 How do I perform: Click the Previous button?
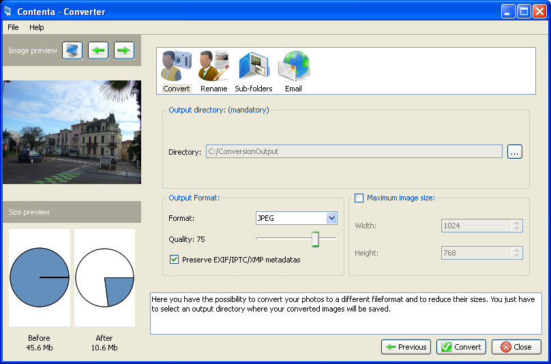coord(406,347)
